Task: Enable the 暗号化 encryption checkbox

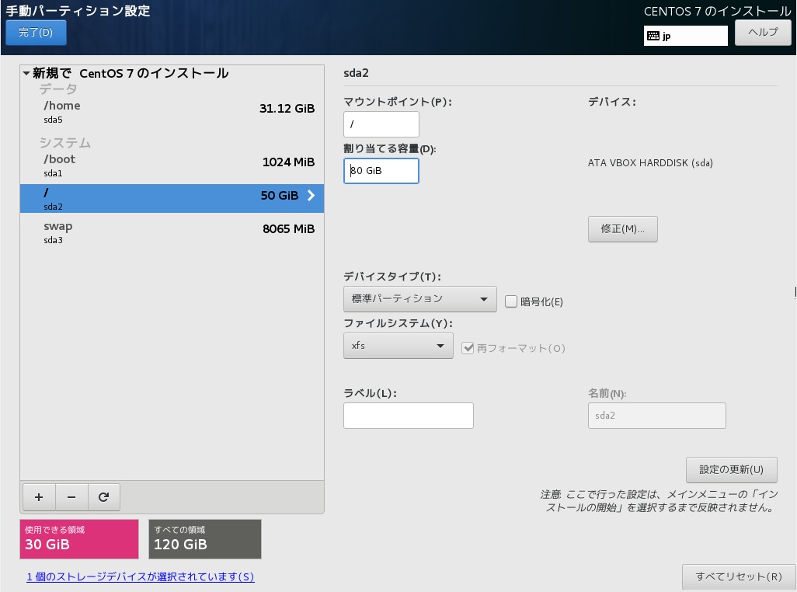Action: pyautogui.click(x=511, y=301)
